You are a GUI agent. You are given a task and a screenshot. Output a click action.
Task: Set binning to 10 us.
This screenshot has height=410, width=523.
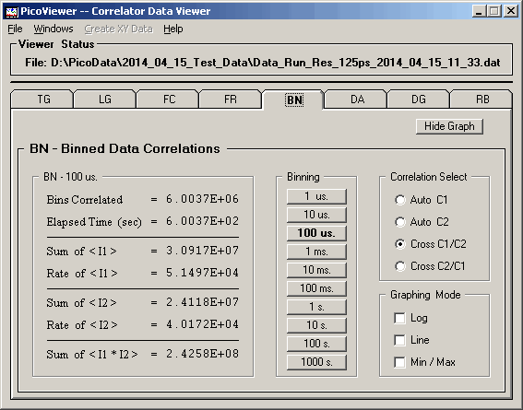pyautogui.click(x=316, y=215)
